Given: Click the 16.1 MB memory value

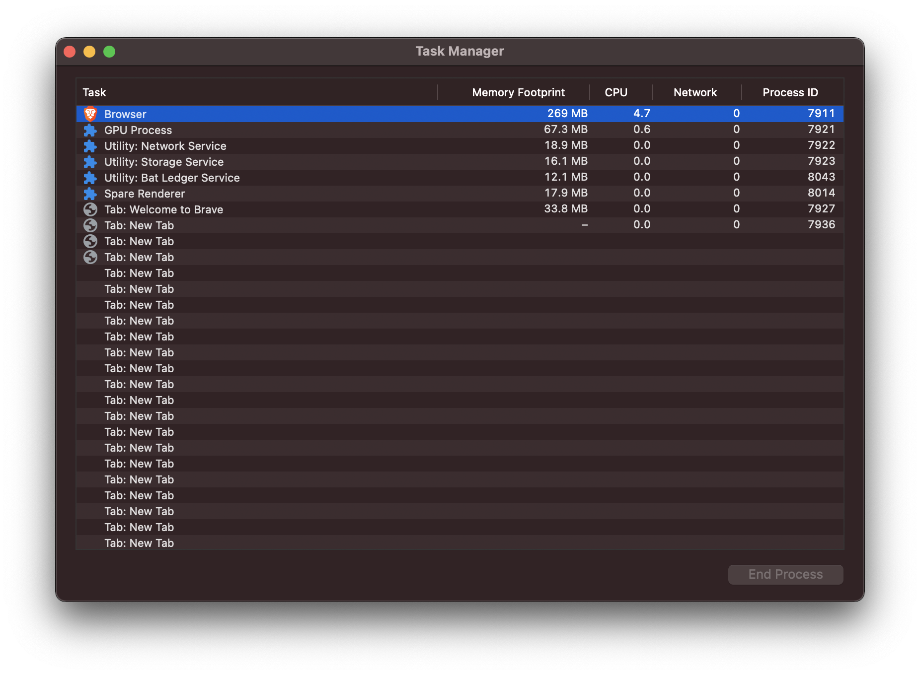Looking at the screenshot, I should coord(566,161).
